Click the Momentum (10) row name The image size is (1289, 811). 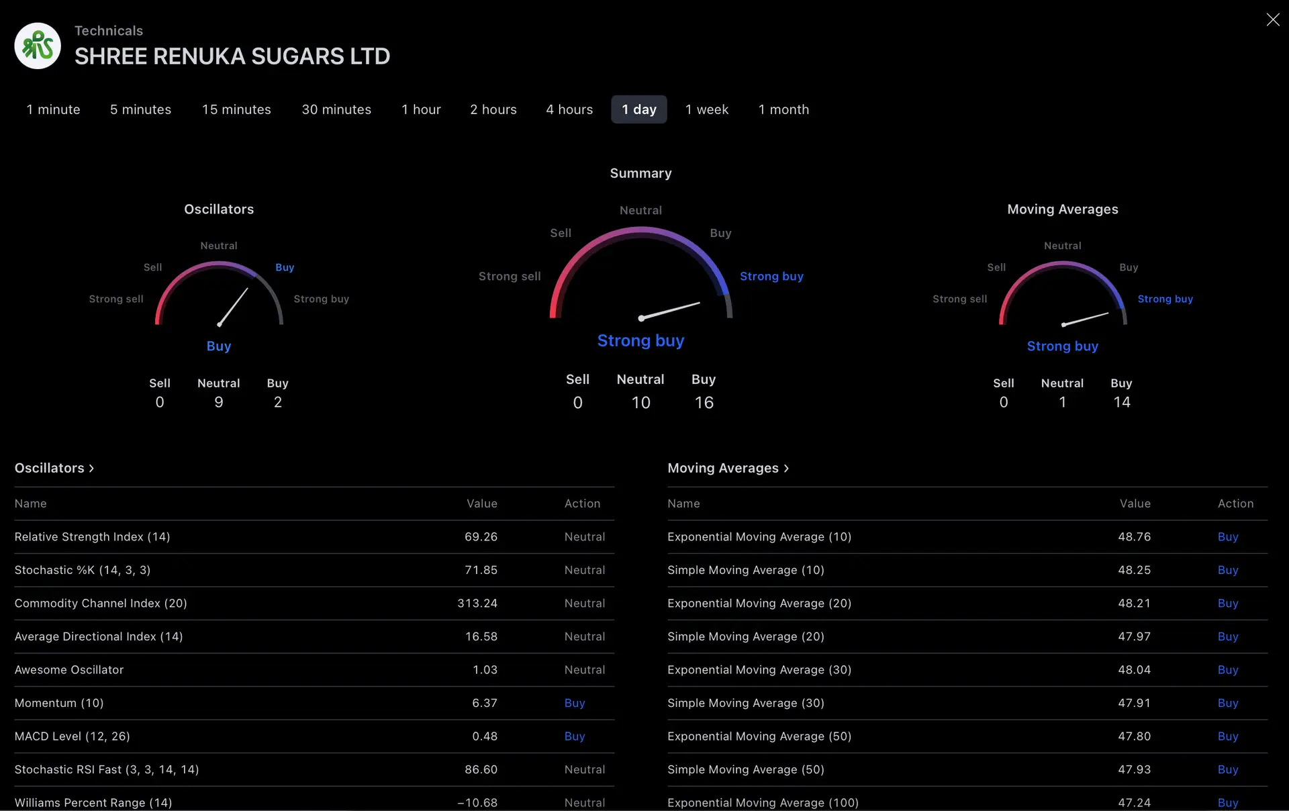click(x=59, y=703)
